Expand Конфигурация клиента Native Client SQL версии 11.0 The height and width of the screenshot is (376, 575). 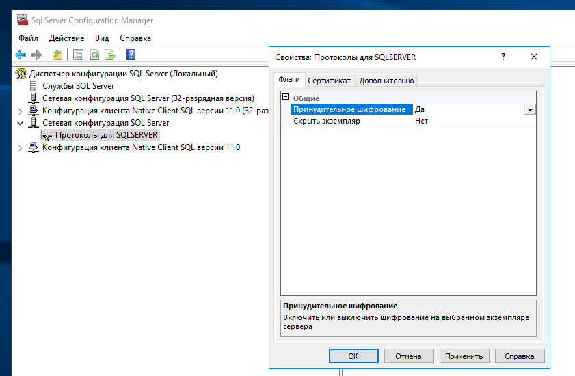[x=20, y=148]
